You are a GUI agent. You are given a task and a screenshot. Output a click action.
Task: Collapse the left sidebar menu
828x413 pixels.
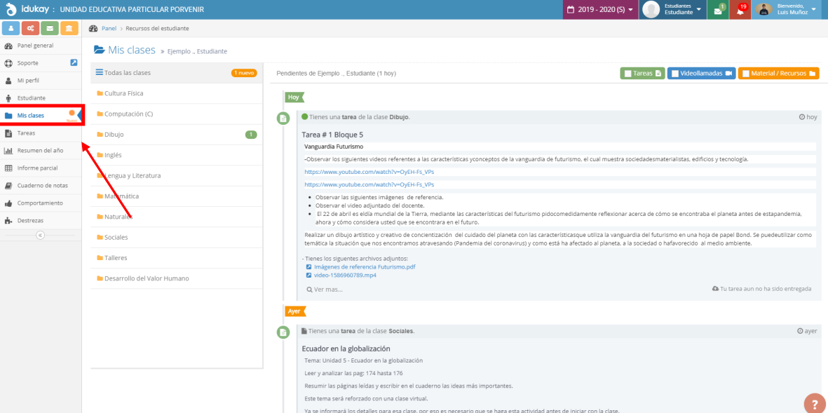click(x=40, y=235)
